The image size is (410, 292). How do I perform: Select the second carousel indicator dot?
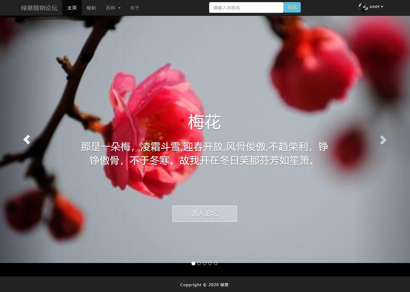(199, 263)
